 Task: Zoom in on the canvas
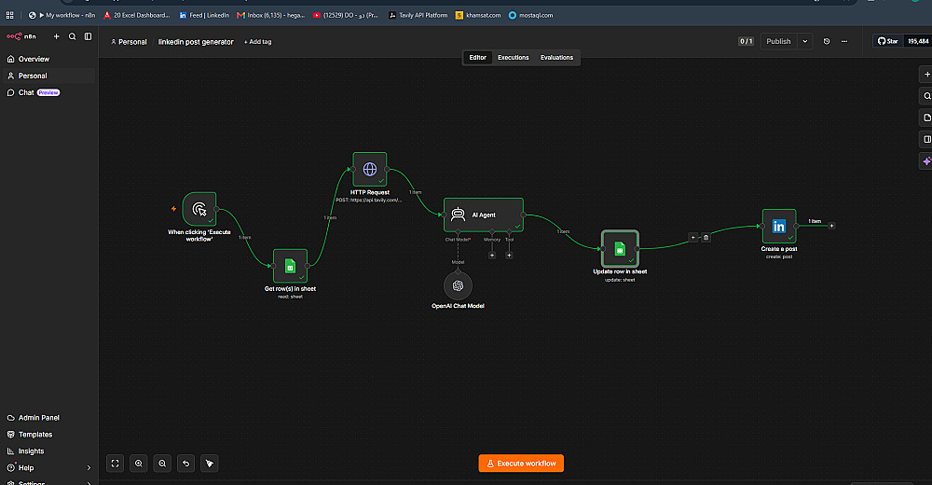139,463
